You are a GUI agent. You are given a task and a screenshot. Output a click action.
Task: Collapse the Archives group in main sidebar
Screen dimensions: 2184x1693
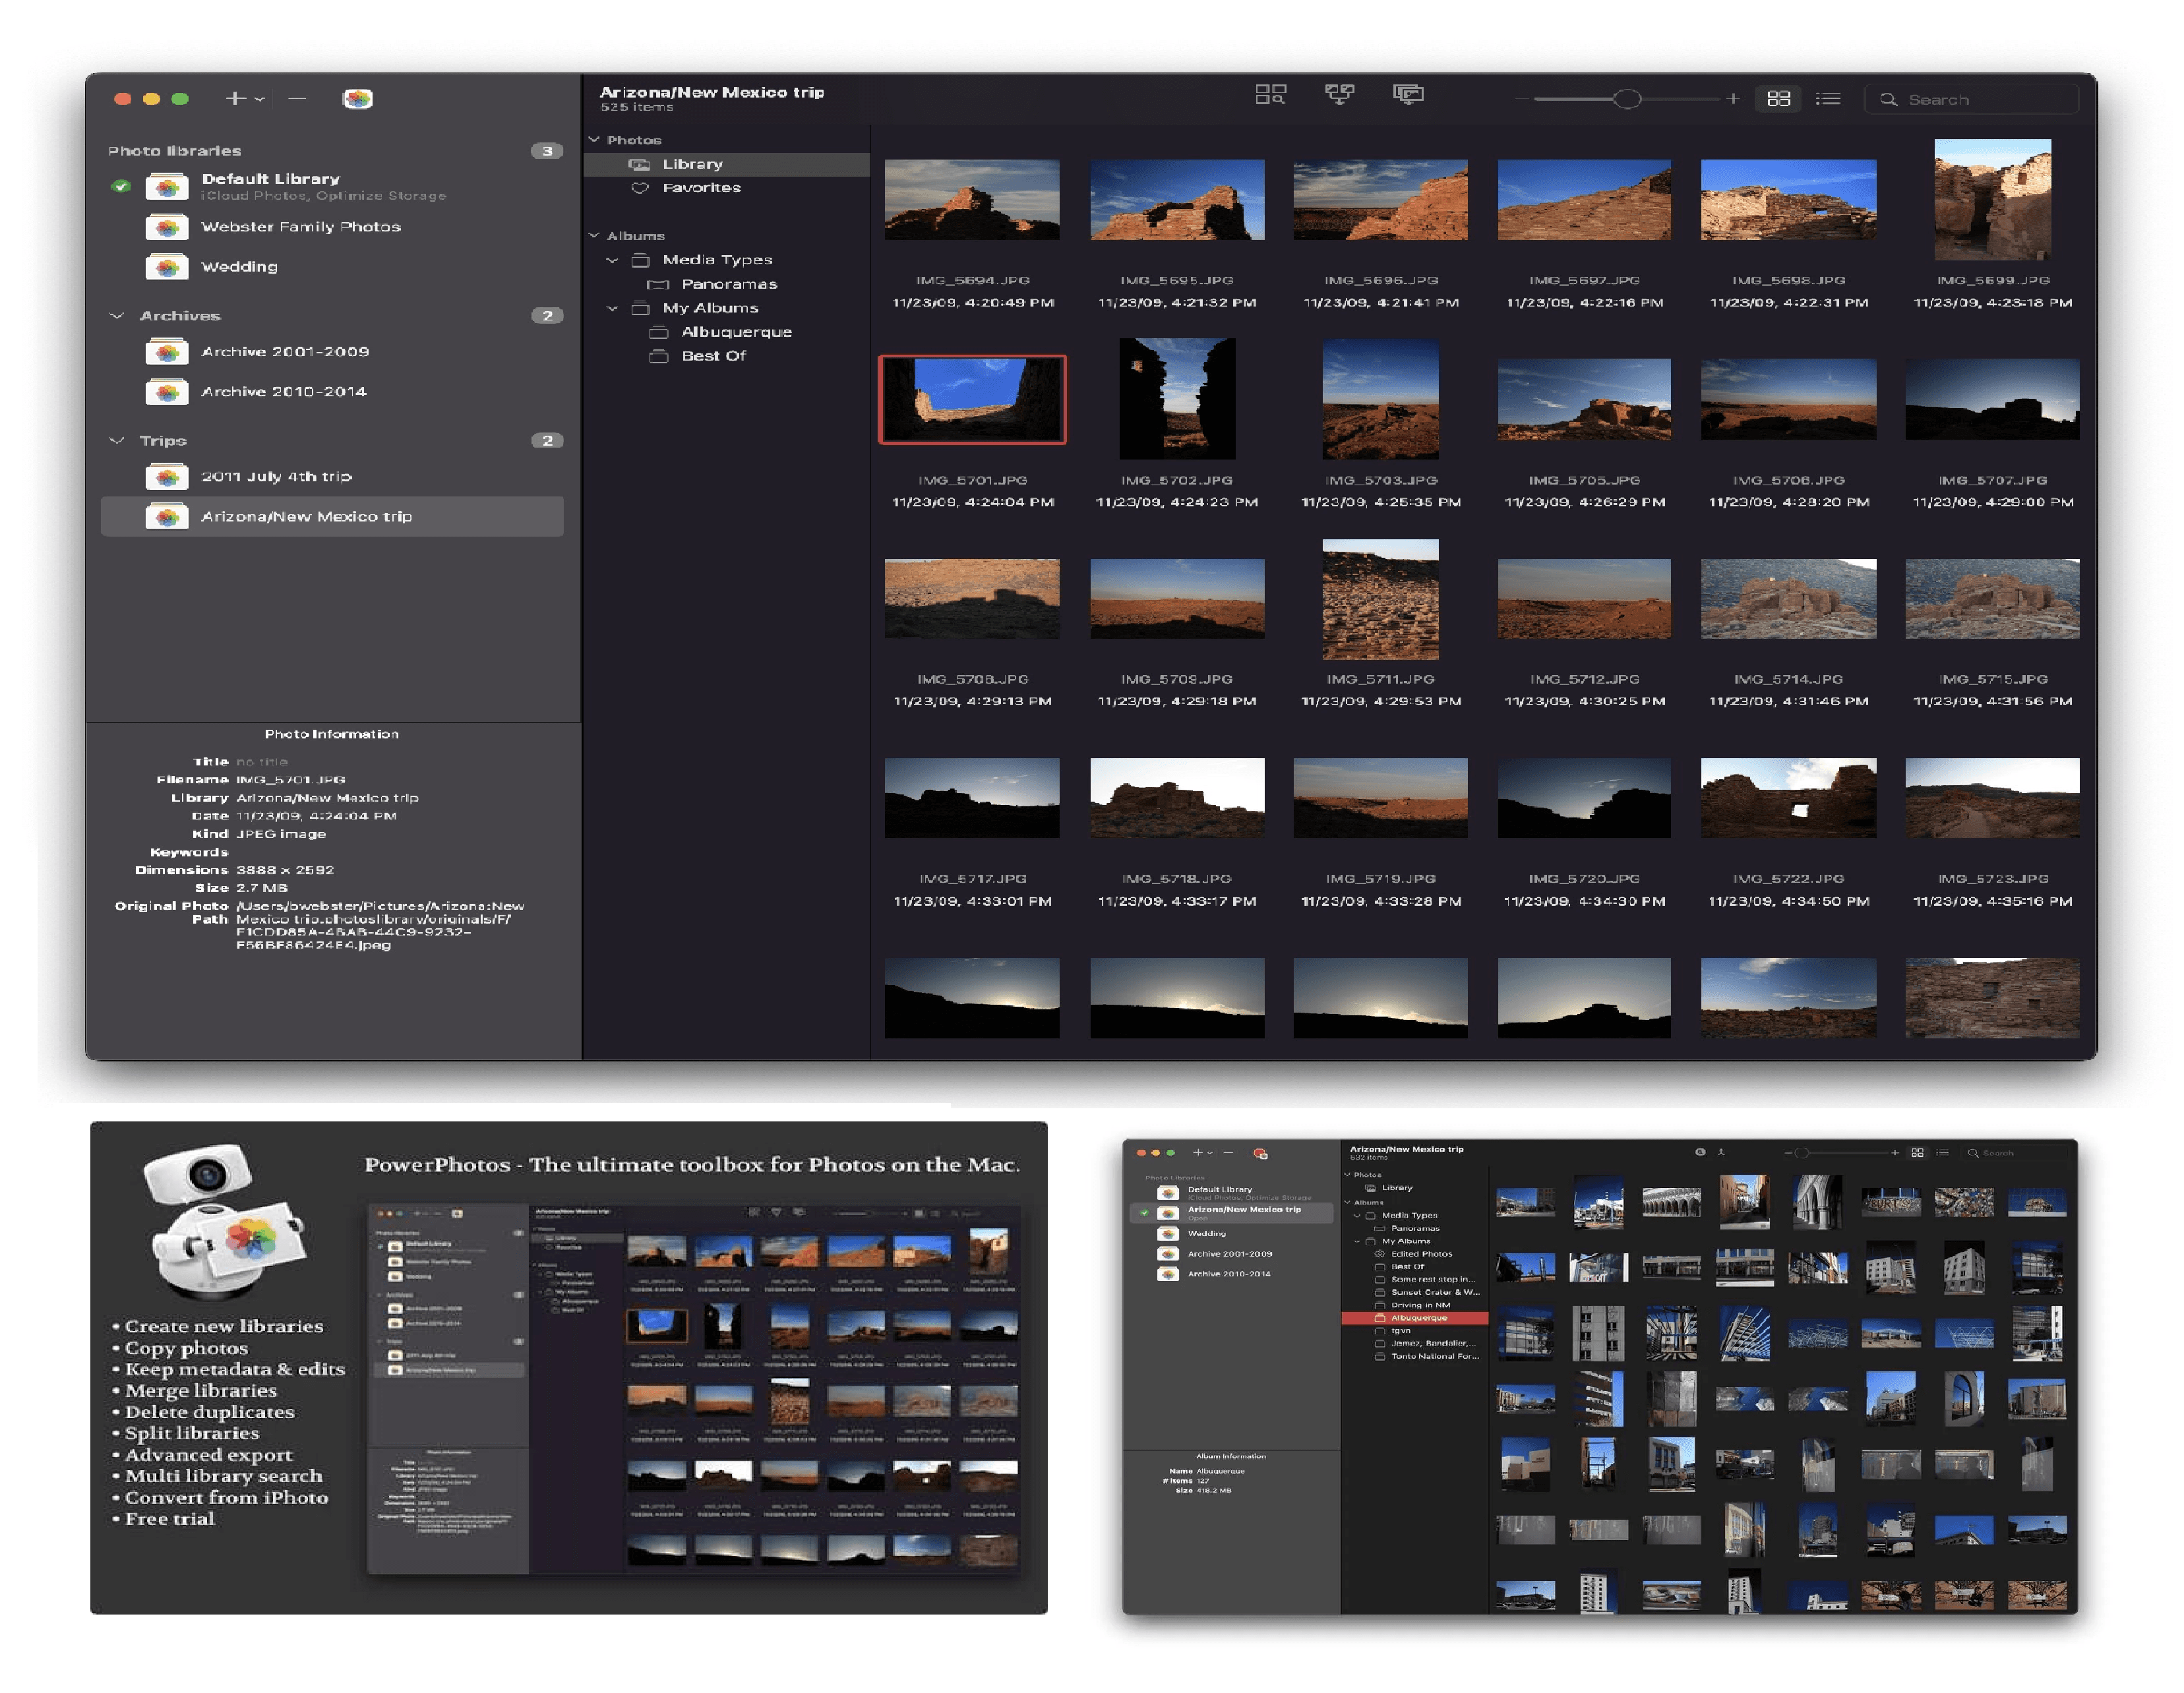pyautogui.click(x=117, y=316)
